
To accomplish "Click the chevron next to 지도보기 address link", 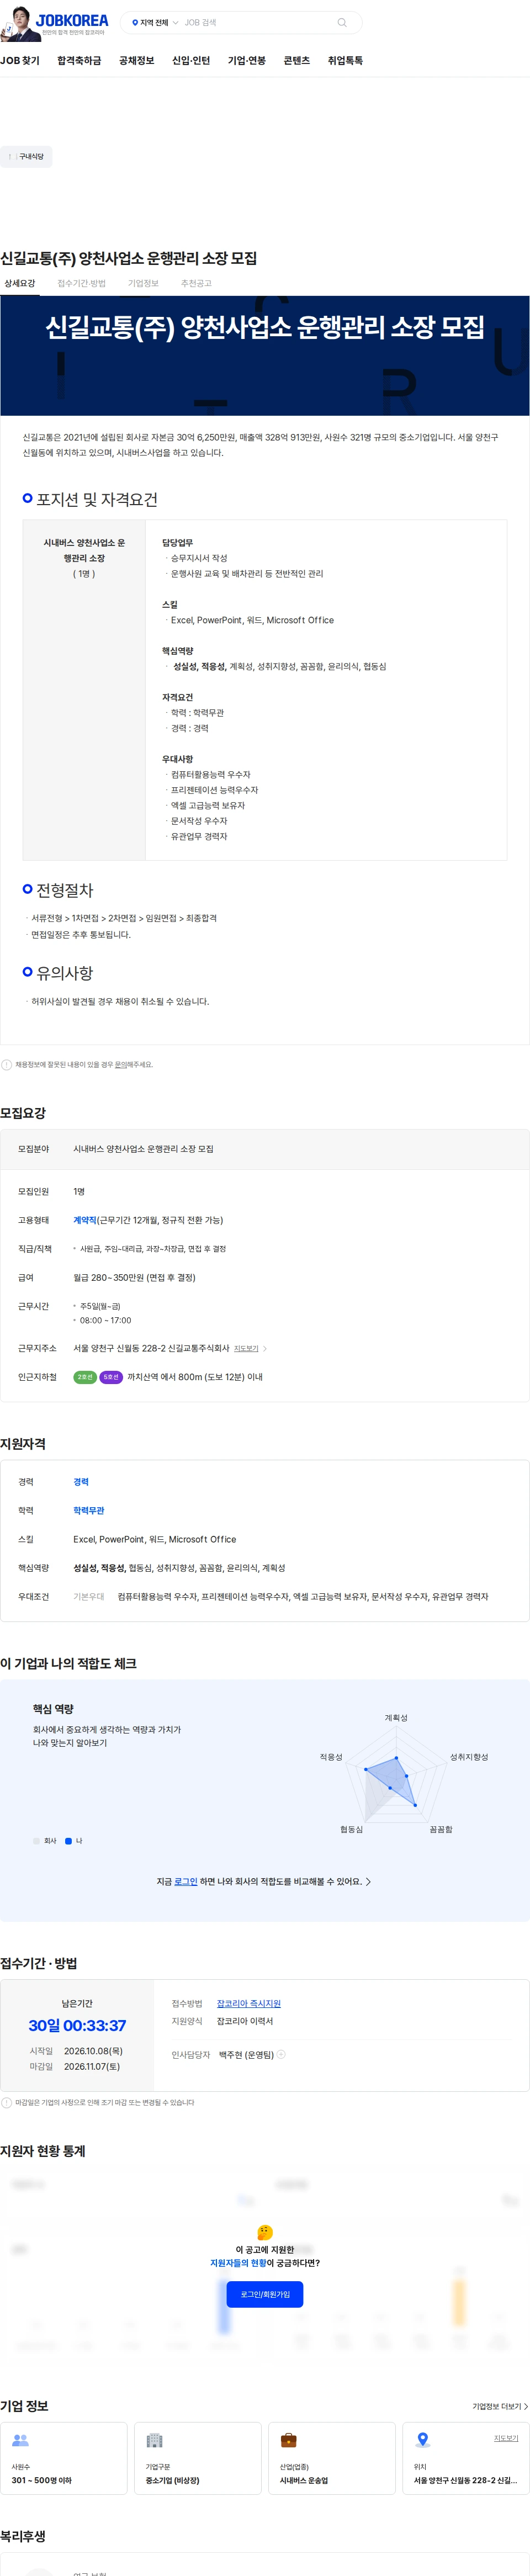I will [265, 1348].
